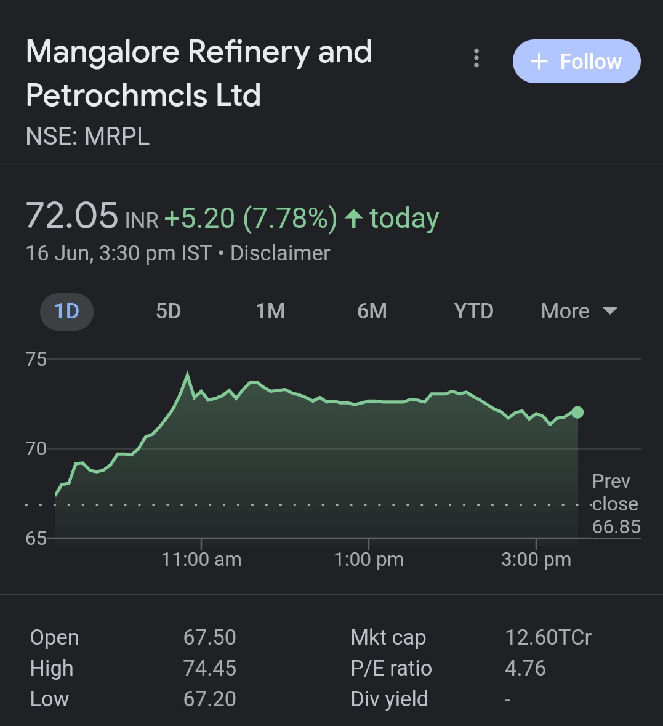Switch chart to 5D range

(x=168, y=312)
